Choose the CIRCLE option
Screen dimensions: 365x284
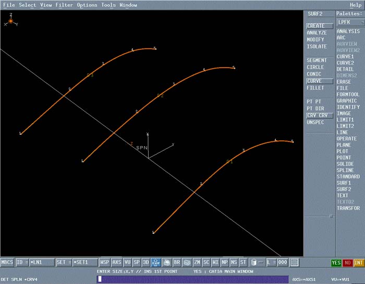(315, 67)
